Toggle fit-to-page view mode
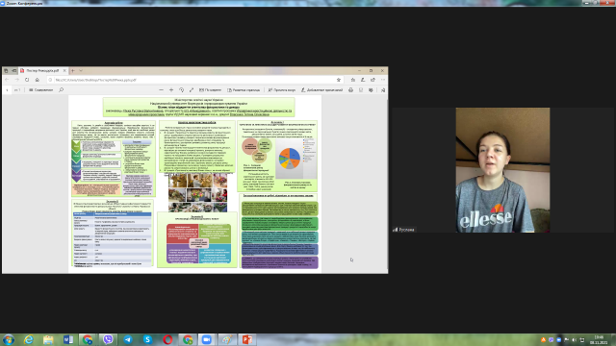This screenshot has width=616, height=346. [x=192, y=89]
